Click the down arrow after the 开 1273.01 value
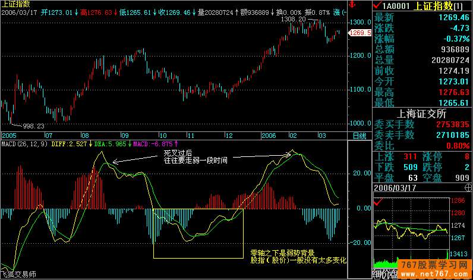473x280 pixels. pos(75,12)
